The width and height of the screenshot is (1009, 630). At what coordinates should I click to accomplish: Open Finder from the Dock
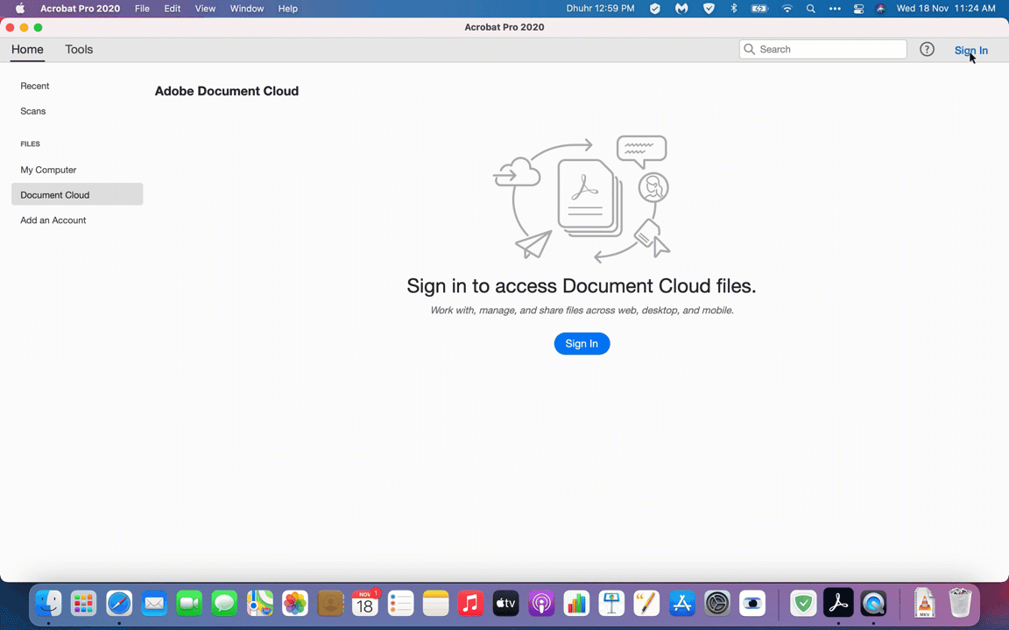coord(48,604)
